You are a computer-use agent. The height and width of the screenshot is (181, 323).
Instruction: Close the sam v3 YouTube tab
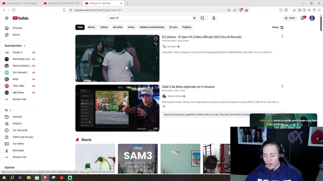click(x=121, y=3)
